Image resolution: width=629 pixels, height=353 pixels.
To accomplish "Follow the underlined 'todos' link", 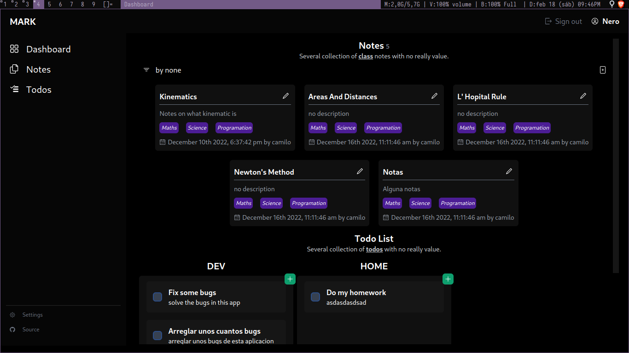I will [374, 249].
